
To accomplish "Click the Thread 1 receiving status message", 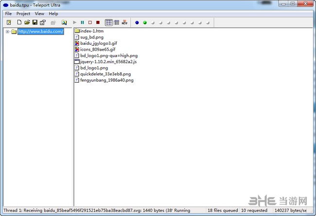I will pyautogui.click(x=88, y=210).
